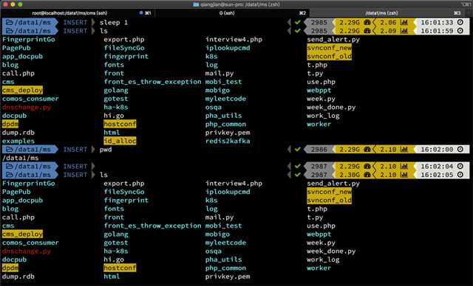Click the highlighted 'id_alloc' directory name
This screenshot has width=473, height=286.
click(x=120, y=141)
